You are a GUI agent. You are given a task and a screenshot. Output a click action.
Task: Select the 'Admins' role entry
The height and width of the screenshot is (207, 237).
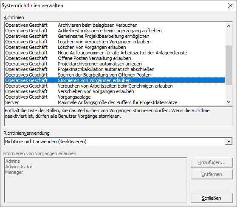(13, 161)
